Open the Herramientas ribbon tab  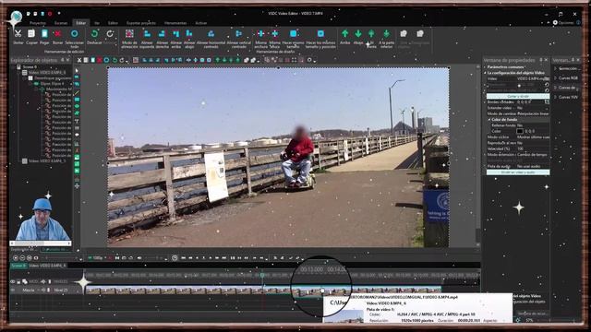pyautogui.click(x=175, y=23)
